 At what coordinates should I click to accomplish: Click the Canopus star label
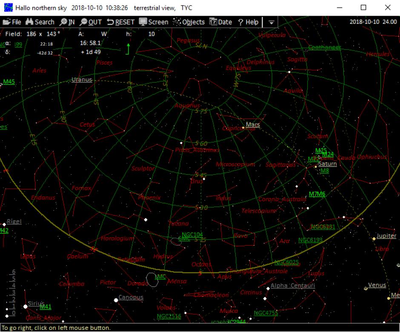click(x=131, y=297)
